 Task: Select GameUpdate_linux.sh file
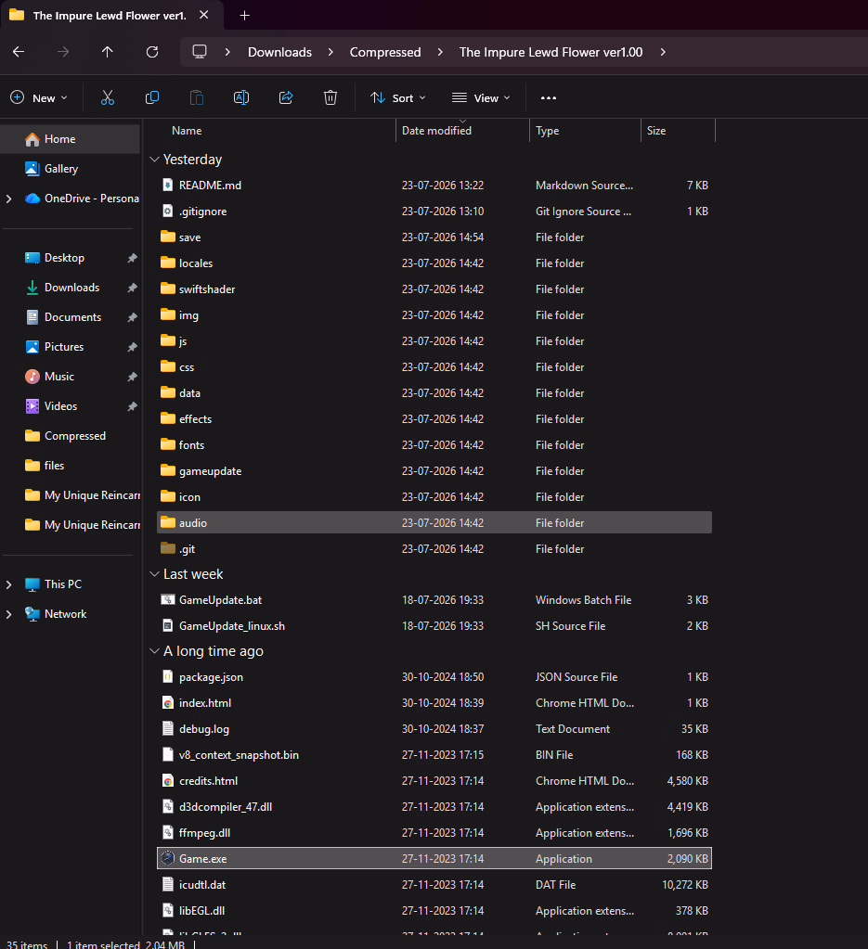[x=434, y=626]
